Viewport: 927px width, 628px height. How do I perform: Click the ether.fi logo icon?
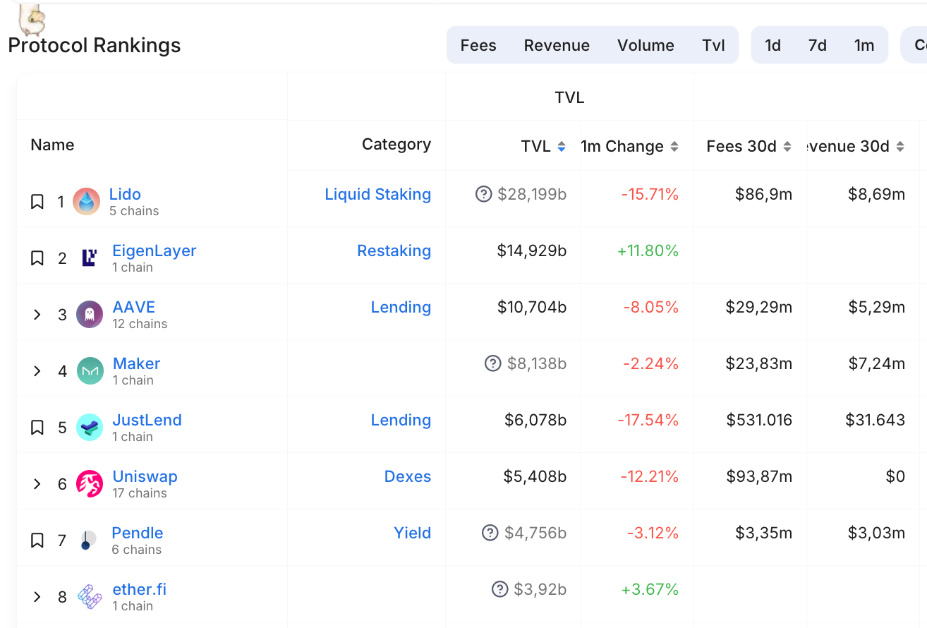click(x=90, y=597)
